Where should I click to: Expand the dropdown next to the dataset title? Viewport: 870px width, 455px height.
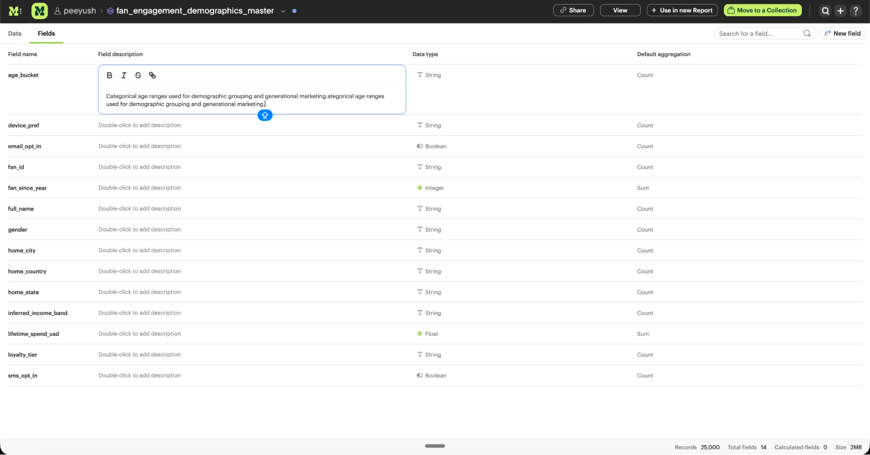point(283,11)
